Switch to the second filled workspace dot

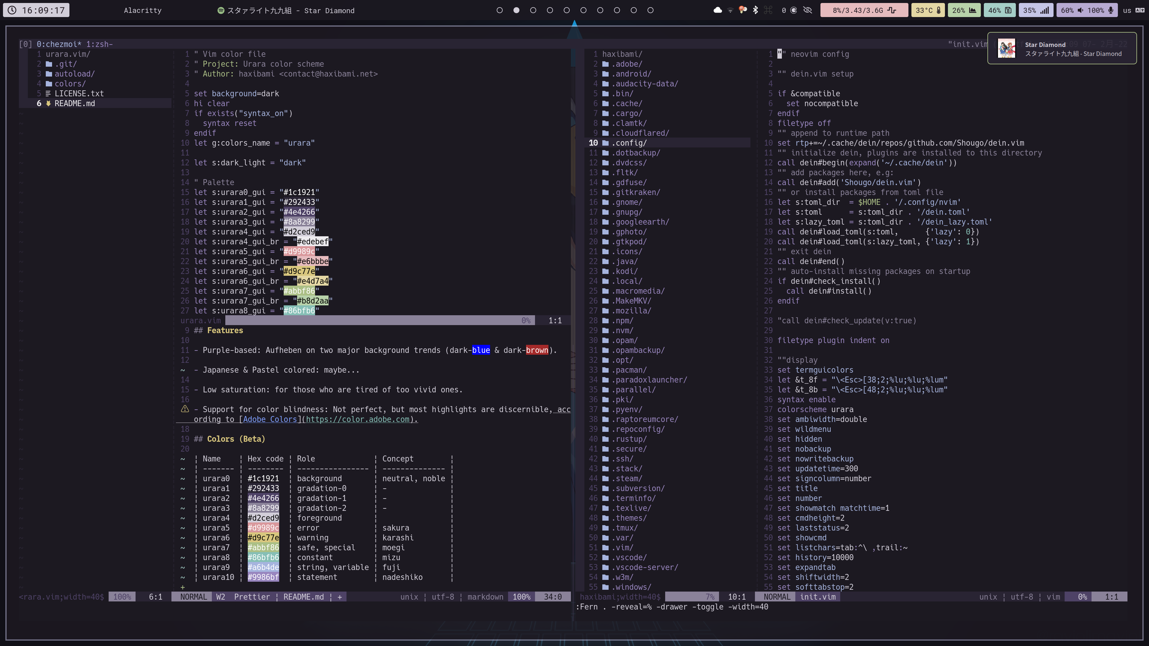tap(516, 10)
